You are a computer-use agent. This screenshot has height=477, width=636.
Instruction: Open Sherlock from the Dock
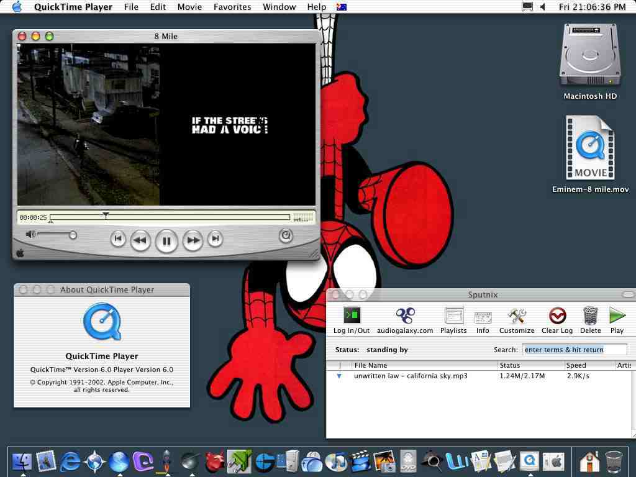(432, 461)
